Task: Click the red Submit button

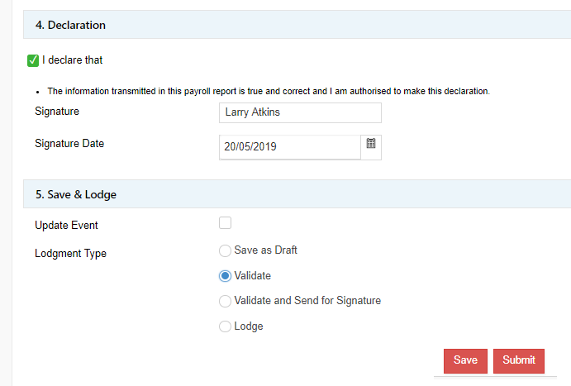Action: click(x=518, y=360)
